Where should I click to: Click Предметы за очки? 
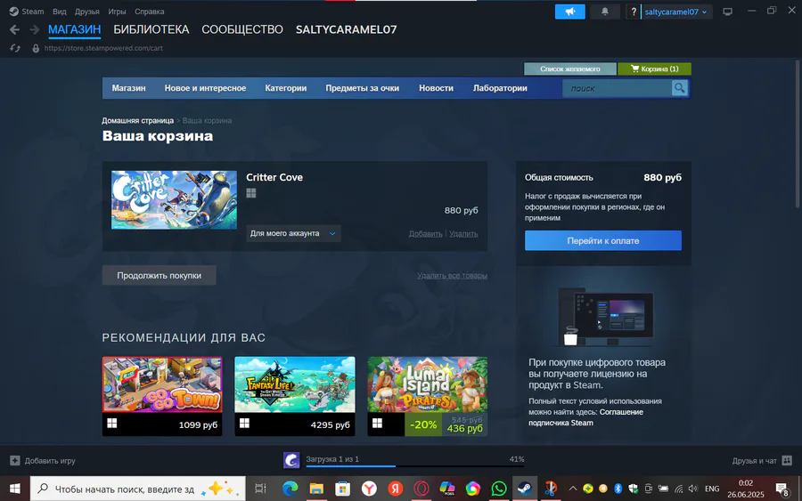click(362, 88)
